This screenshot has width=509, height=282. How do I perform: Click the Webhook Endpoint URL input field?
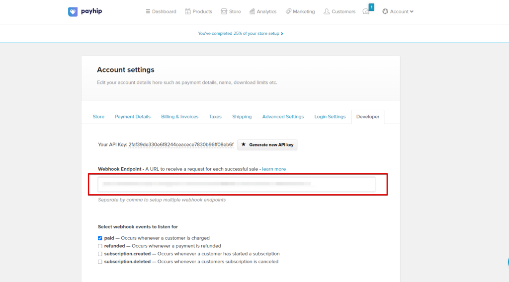(x=237, y=184)
